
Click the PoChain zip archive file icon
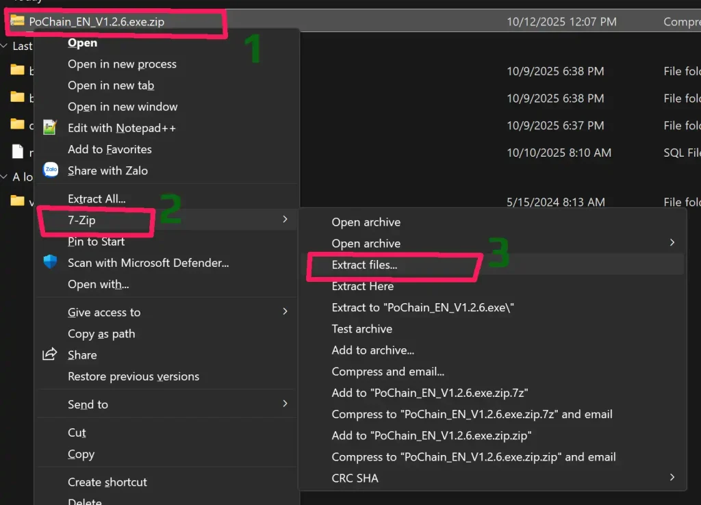18,21
